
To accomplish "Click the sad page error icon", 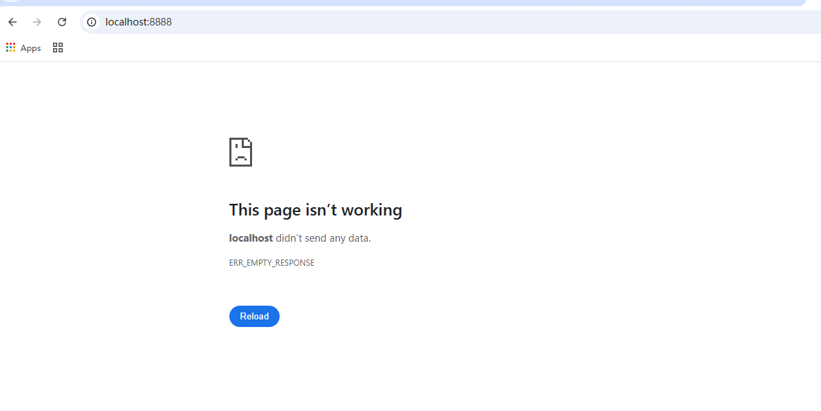I will click(x=240, y=152).
